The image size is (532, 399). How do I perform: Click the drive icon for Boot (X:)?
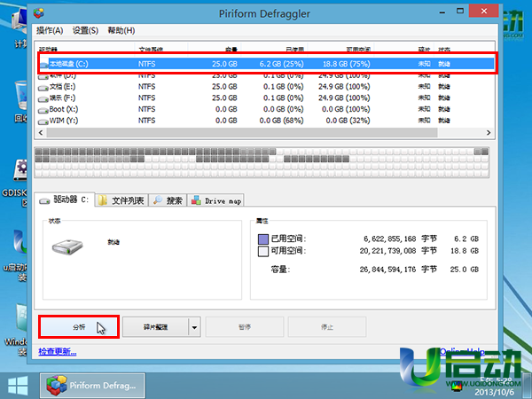tap(43, 110)
